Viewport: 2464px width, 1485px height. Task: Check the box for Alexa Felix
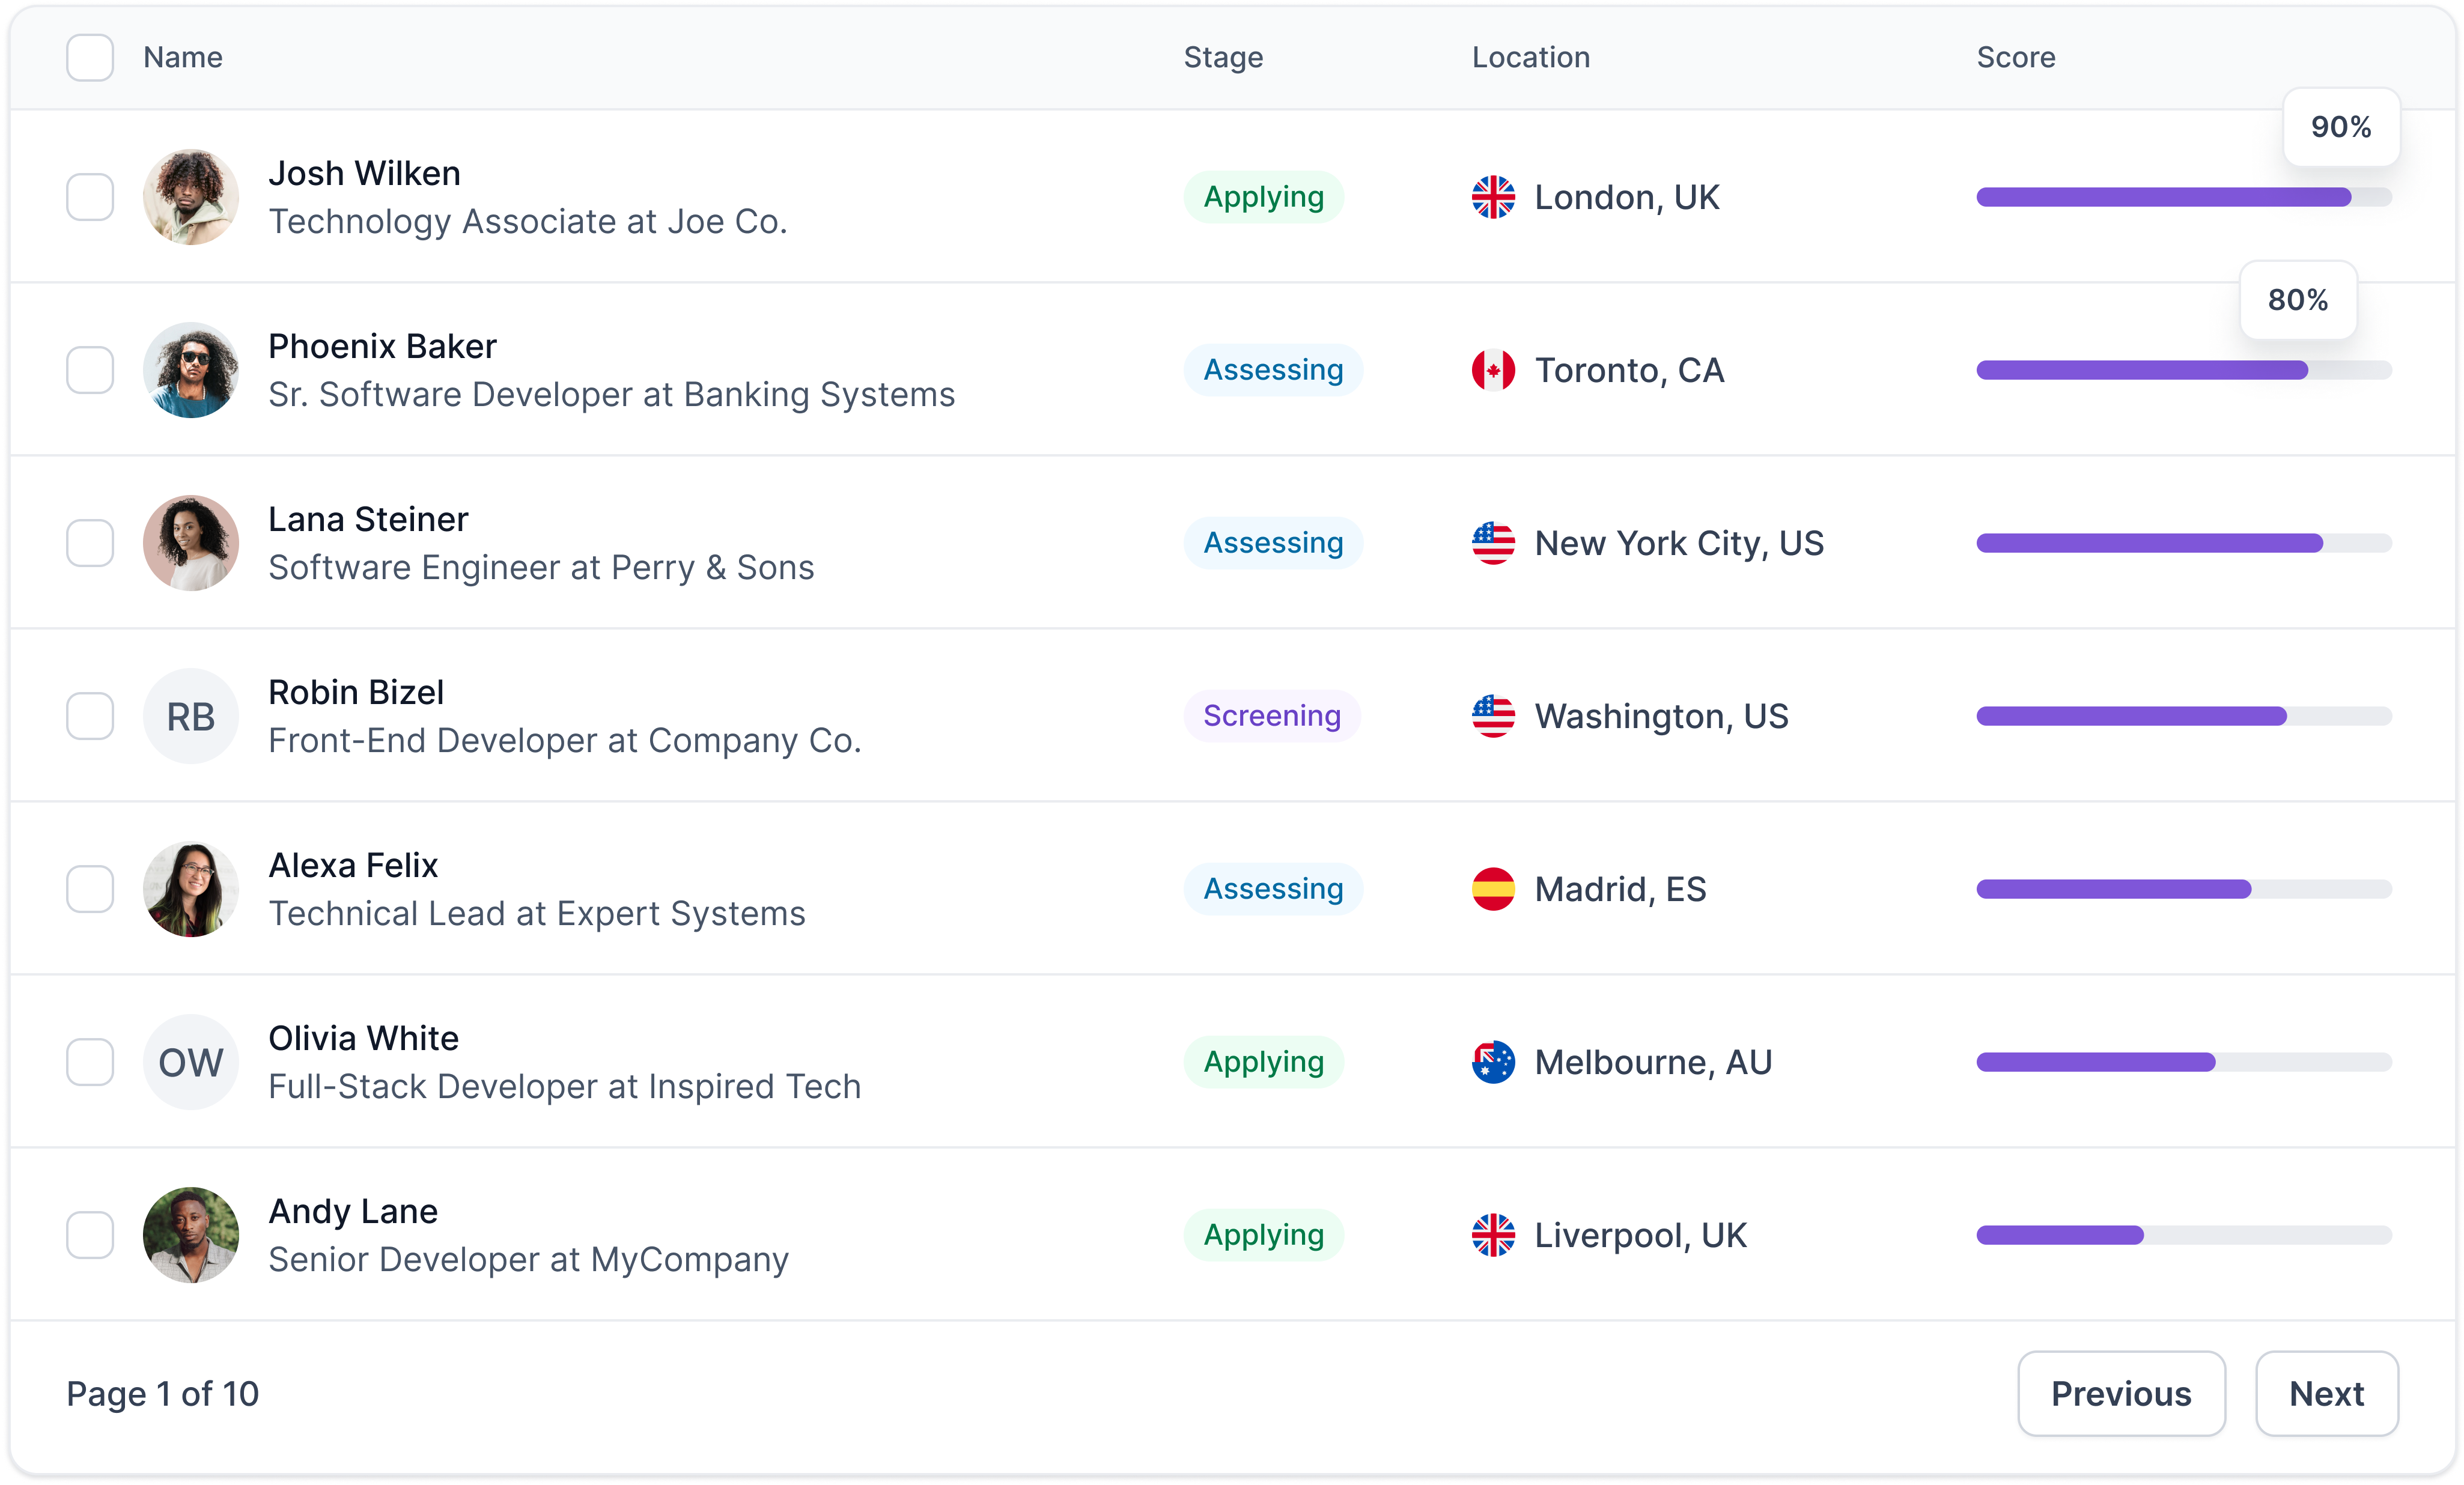coord(90,889)
